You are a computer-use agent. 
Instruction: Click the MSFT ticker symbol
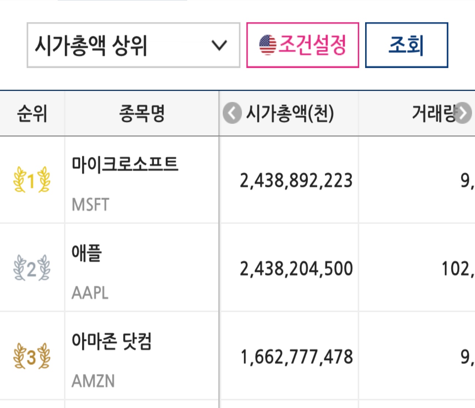(x=91, y=205)
